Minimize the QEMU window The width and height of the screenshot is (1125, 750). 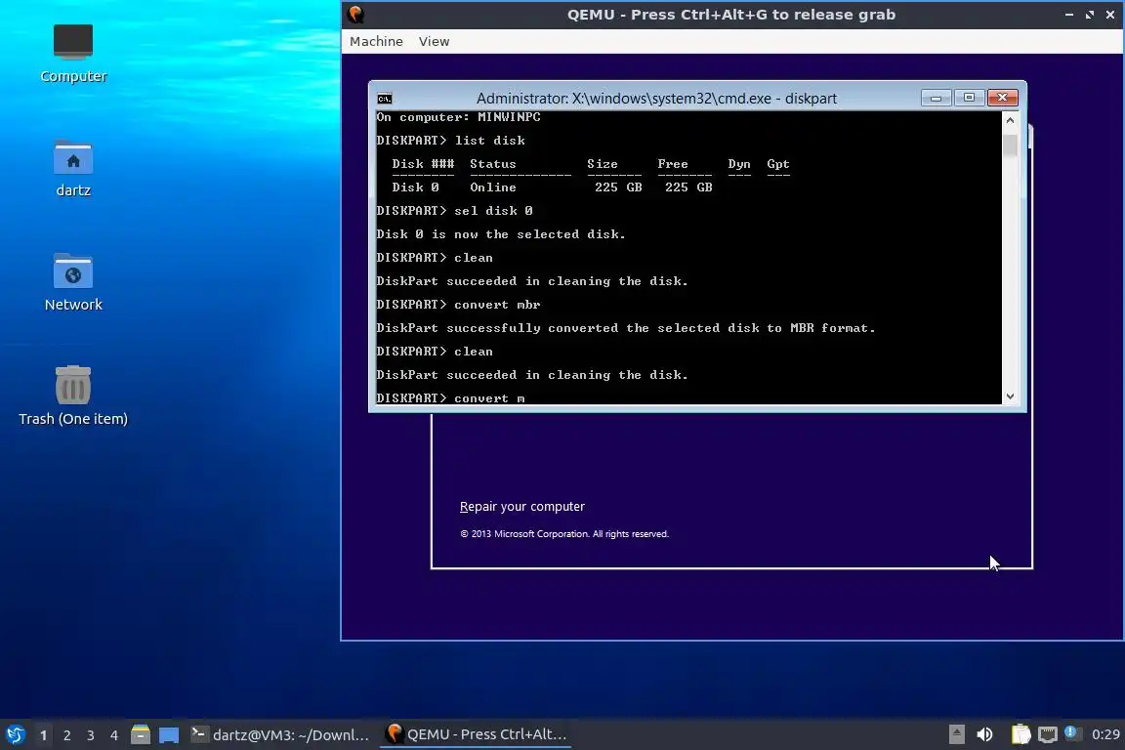(1069, 15)
